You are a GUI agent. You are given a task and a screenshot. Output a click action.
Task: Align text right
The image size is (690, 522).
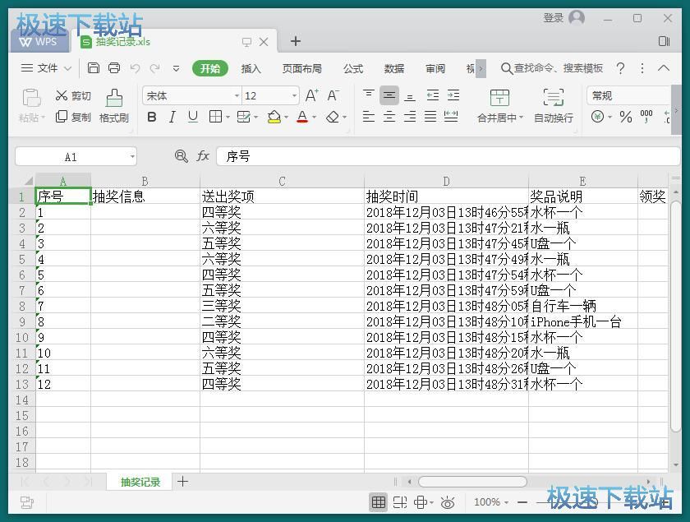click(410, 116)
